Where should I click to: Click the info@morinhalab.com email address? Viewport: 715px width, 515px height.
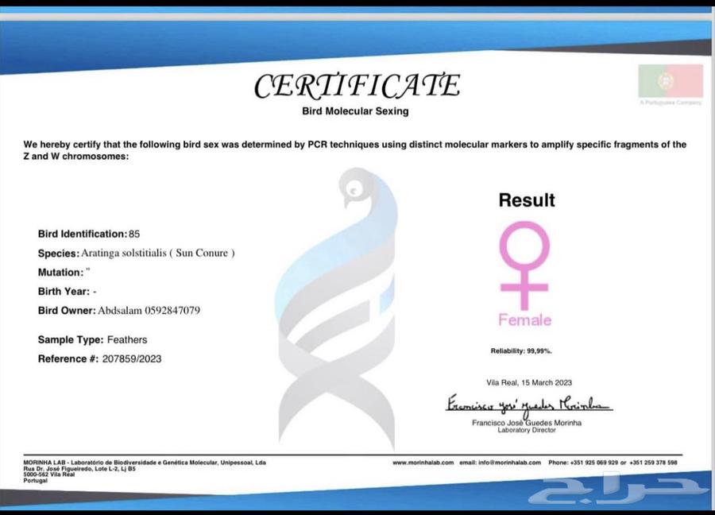tap(500, 462)
